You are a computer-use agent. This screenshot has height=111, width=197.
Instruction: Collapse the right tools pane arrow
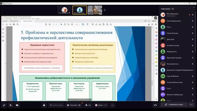pos(154,64)
